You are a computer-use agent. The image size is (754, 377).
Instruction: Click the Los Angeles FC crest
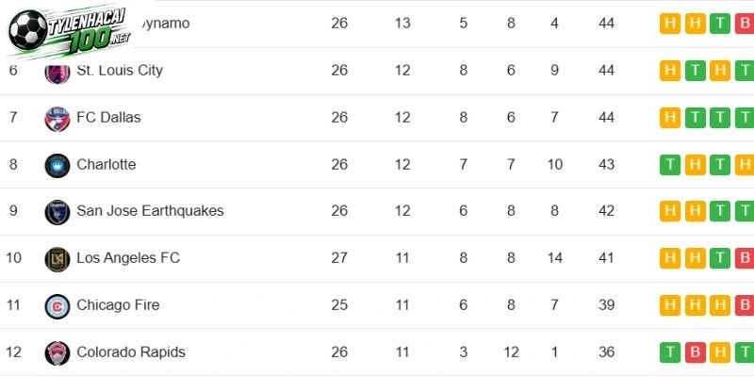click(57, 259)
